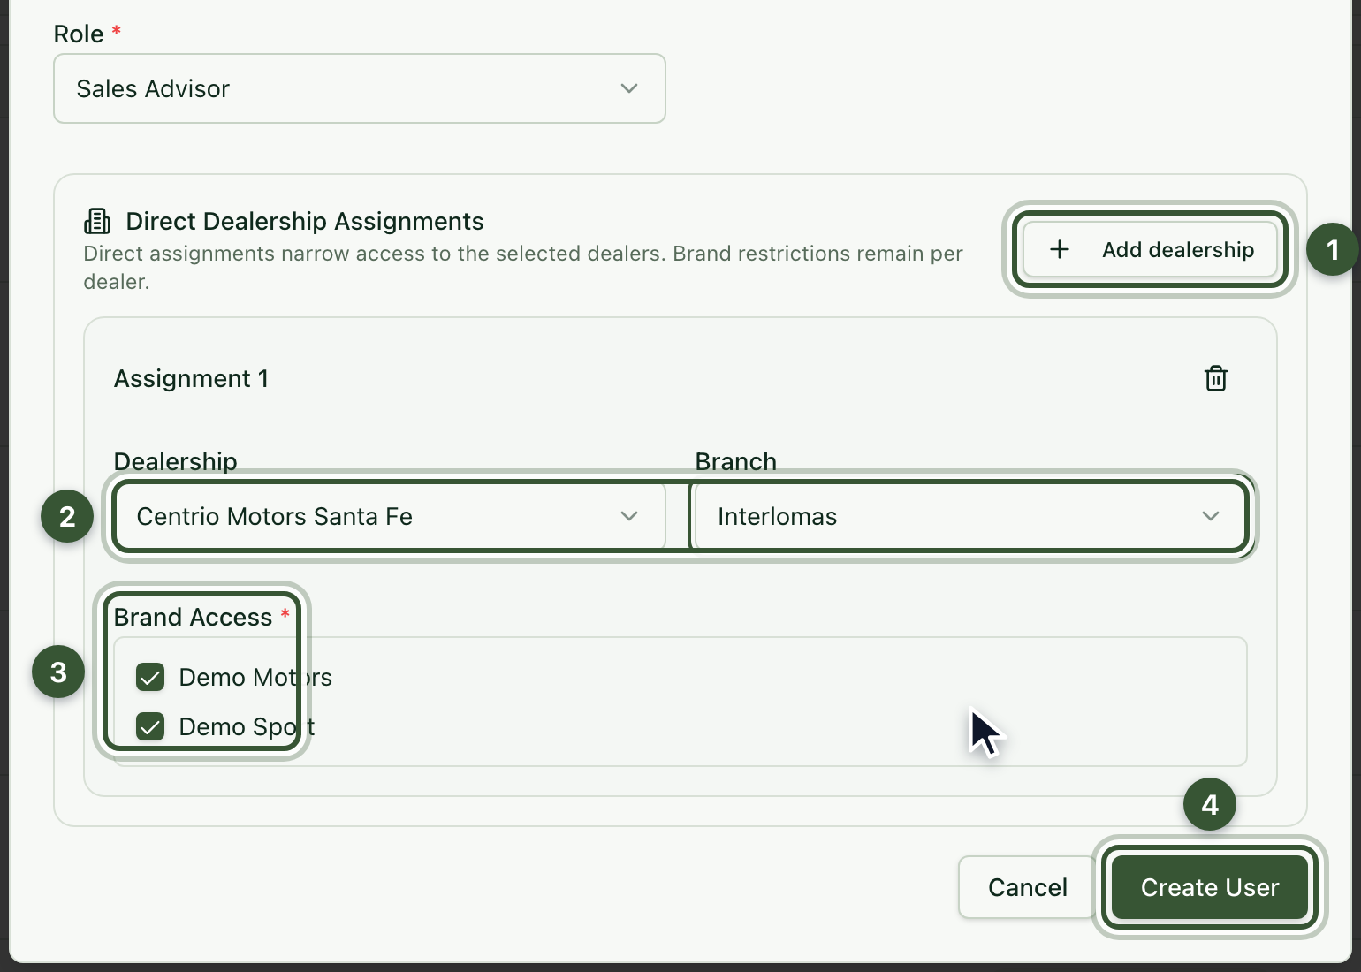Screen dimensions: 1361x972
Task: Uncheck the Demo Sport brand checkbox
Action: [150, 726]
